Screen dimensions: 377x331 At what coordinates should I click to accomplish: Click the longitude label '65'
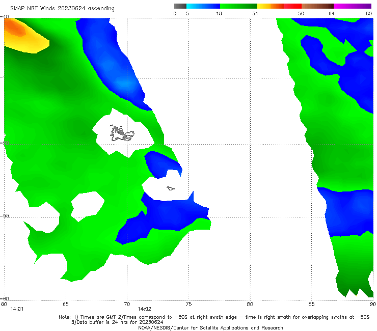66,304
